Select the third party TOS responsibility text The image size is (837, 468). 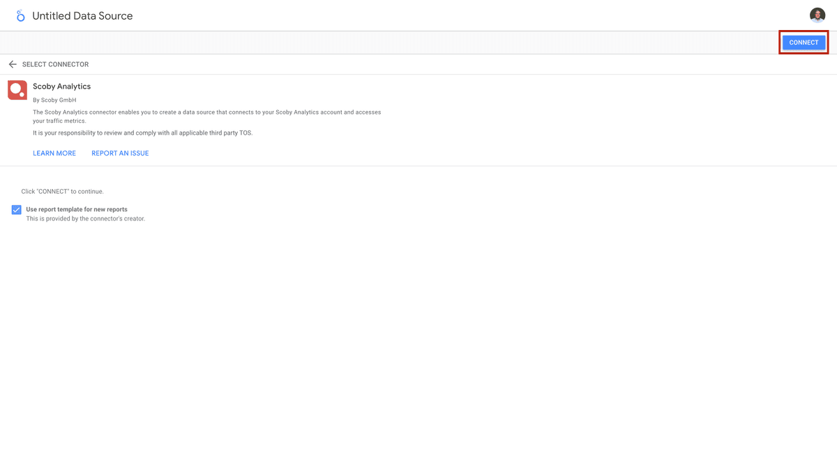142,133
